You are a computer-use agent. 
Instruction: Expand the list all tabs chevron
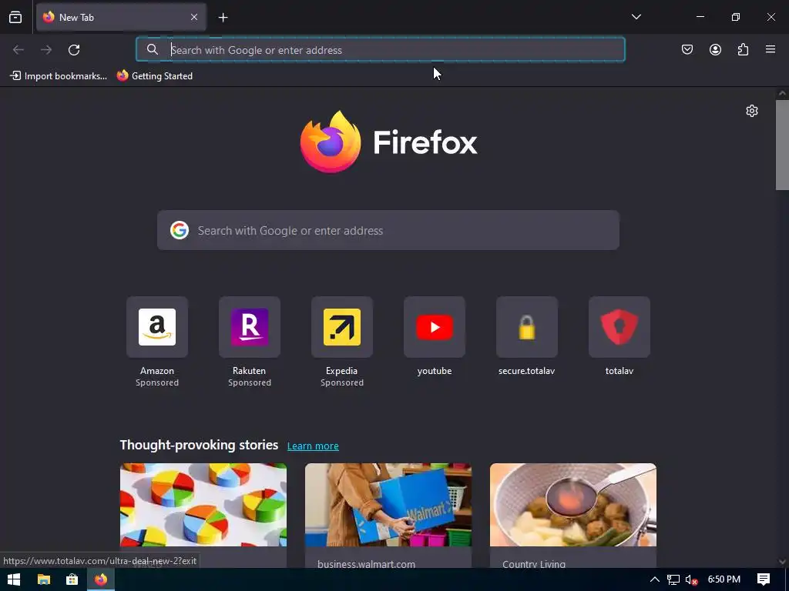[636, 17]
